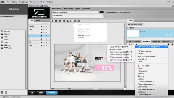Toggle visibility eye of layer 2
Viewport: 174px width, 98px height.
[44, 36]
